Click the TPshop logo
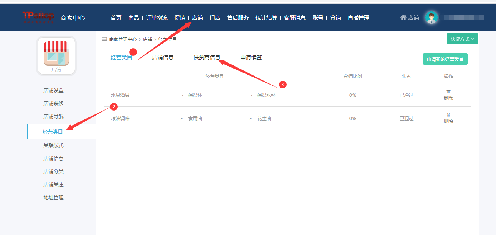Viewport: 496px width, 235px height. coord(38,17)
